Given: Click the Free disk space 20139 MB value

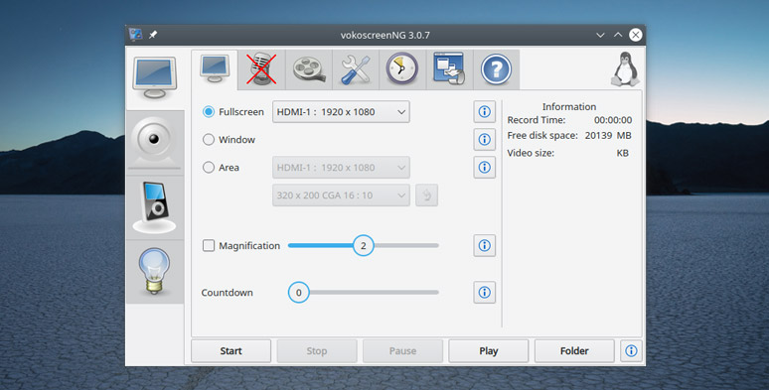Looking at the screenshot, I should [608, 136].
